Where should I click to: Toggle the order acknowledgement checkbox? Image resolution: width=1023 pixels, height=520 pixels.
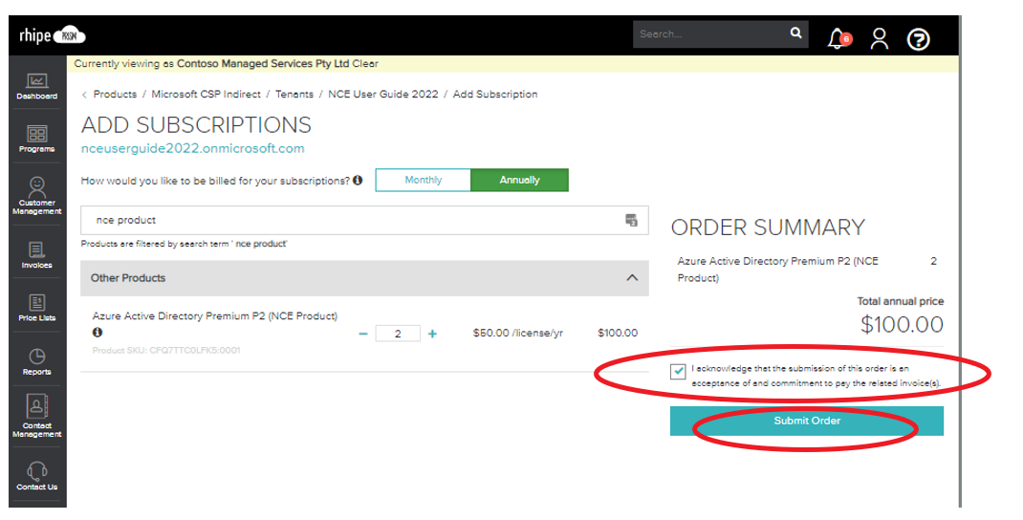click(678, 372)
